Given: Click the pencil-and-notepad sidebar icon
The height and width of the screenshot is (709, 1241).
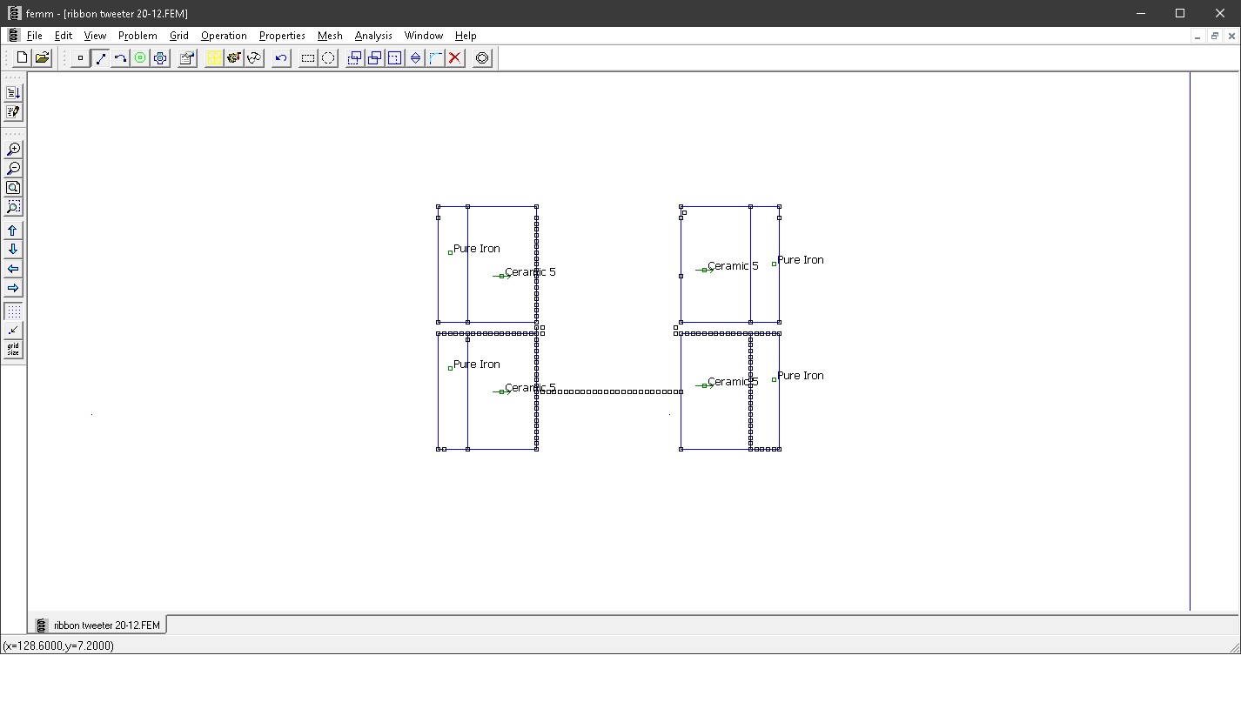Looking at the screenshot, I should 13,112.
